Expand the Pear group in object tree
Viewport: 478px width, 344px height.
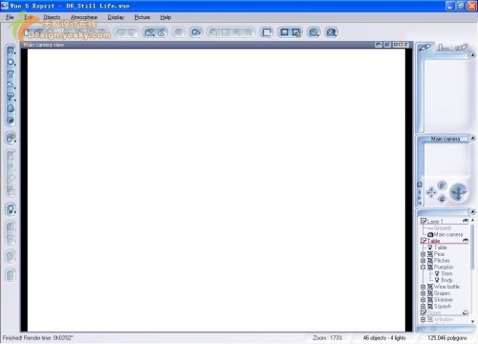click(424, 254)
